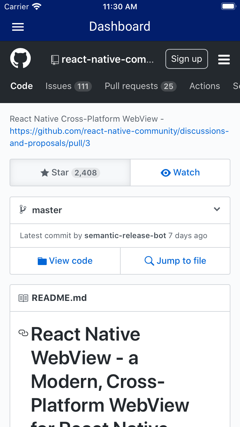Image resolution: width=240 pixels, height=427 pixels.
Task: Click the magnifying glass icon for Jump to file
Action: point(149,261)
